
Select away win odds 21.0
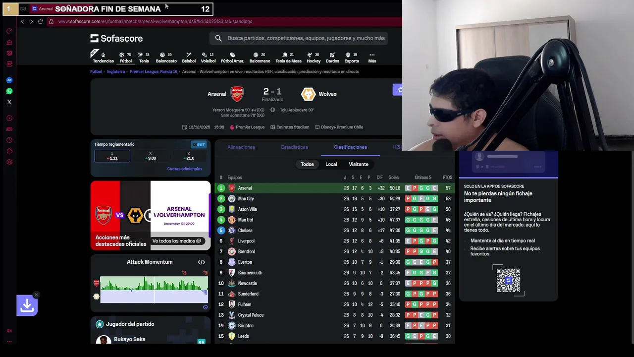189,156
